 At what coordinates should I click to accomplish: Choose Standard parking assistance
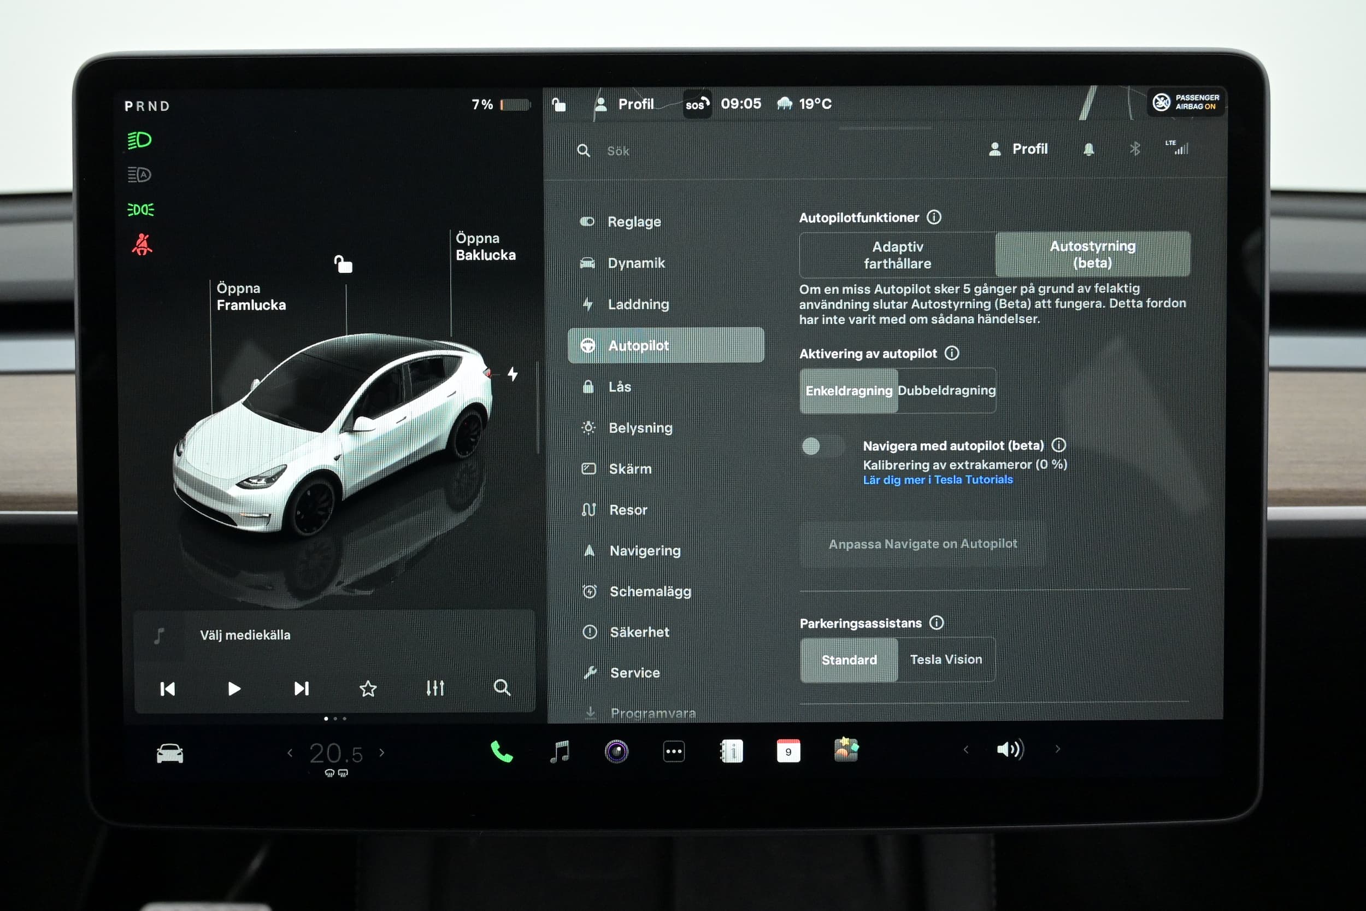849,660
